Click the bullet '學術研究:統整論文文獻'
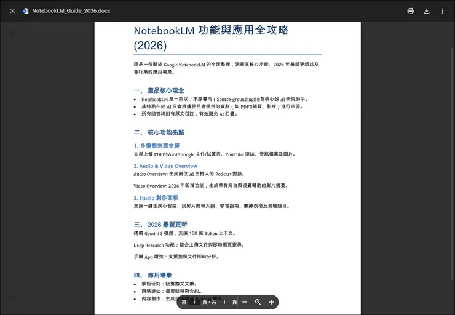The height and width of the screenshot is (315, 455). (170, 284)
